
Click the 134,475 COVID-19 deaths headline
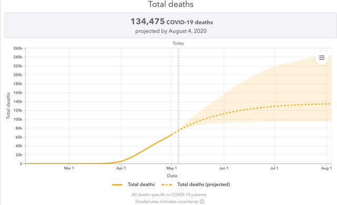tap(172, 22)
